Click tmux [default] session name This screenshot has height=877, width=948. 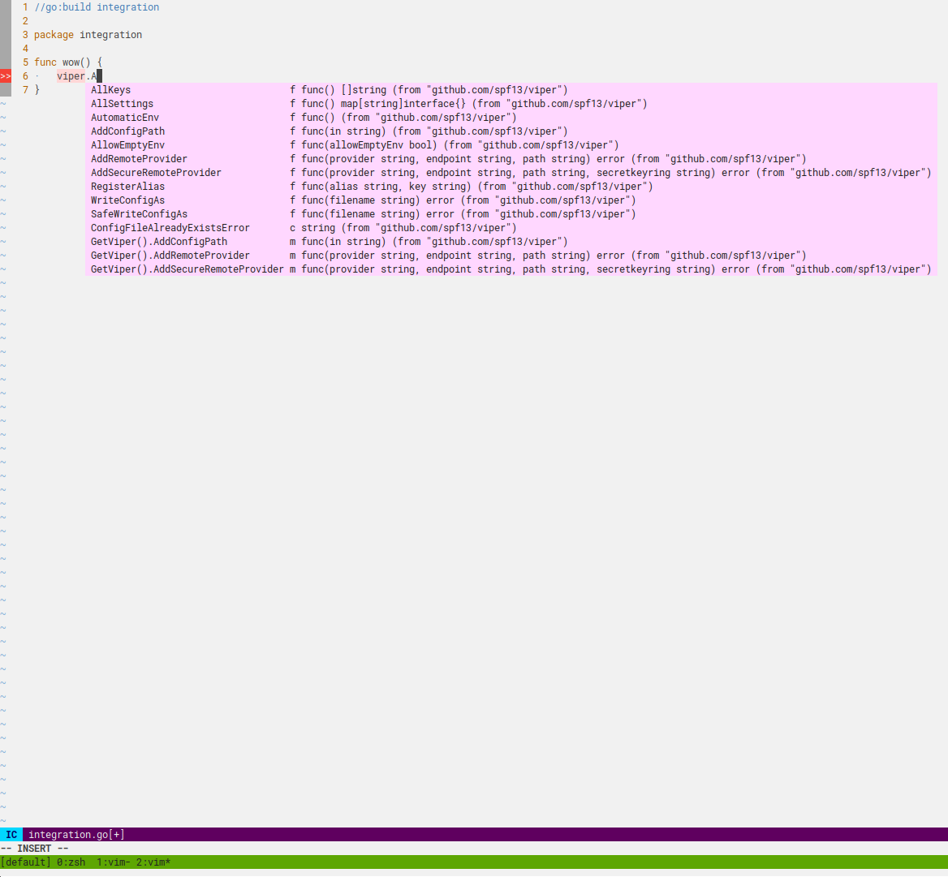click(26, 862)
